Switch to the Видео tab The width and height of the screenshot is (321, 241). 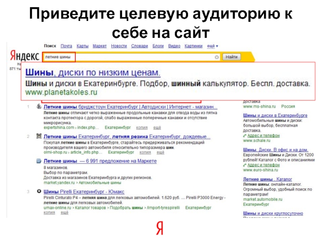coord(174,46)
